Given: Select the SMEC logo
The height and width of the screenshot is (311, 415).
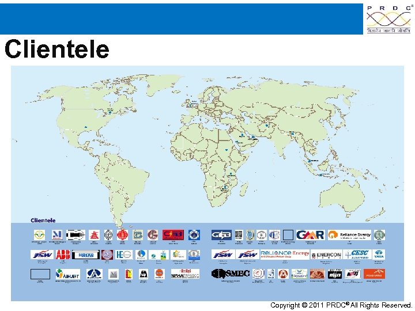Looking at the screenshot, I should pos(231,274).
